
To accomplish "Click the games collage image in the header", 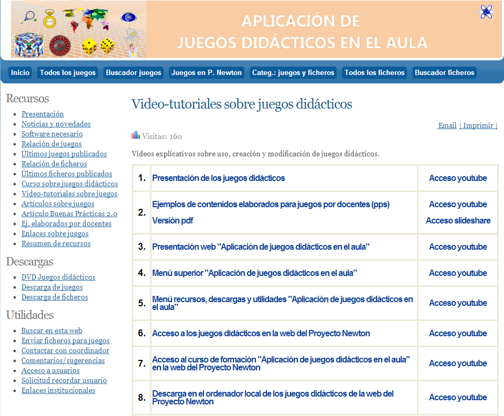I will [78, 30].
